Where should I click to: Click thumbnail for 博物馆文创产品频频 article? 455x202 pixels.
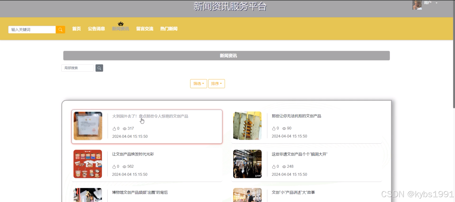88,195
